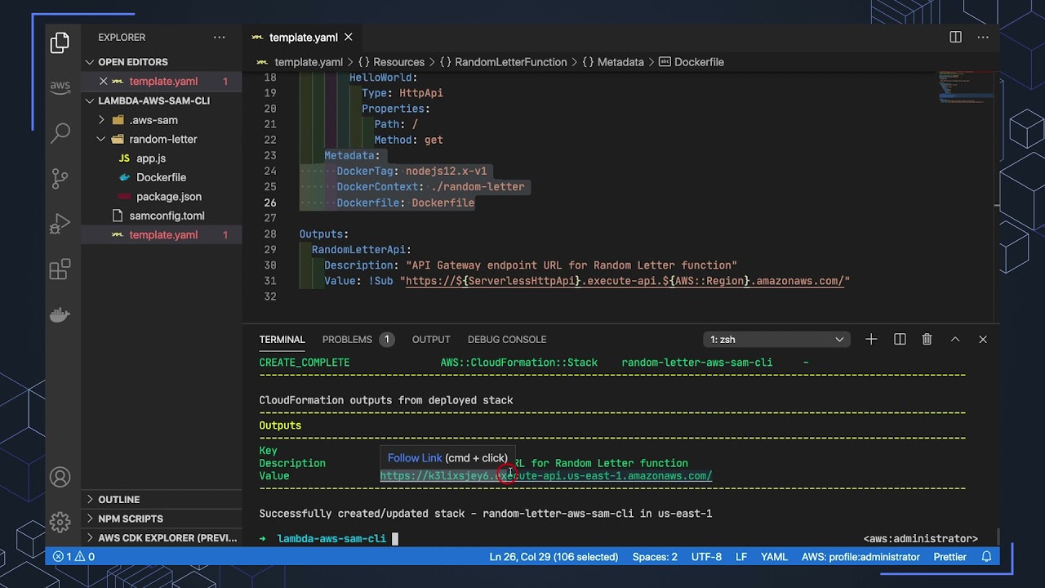Click the terminal command prompt input

point(394,539)
